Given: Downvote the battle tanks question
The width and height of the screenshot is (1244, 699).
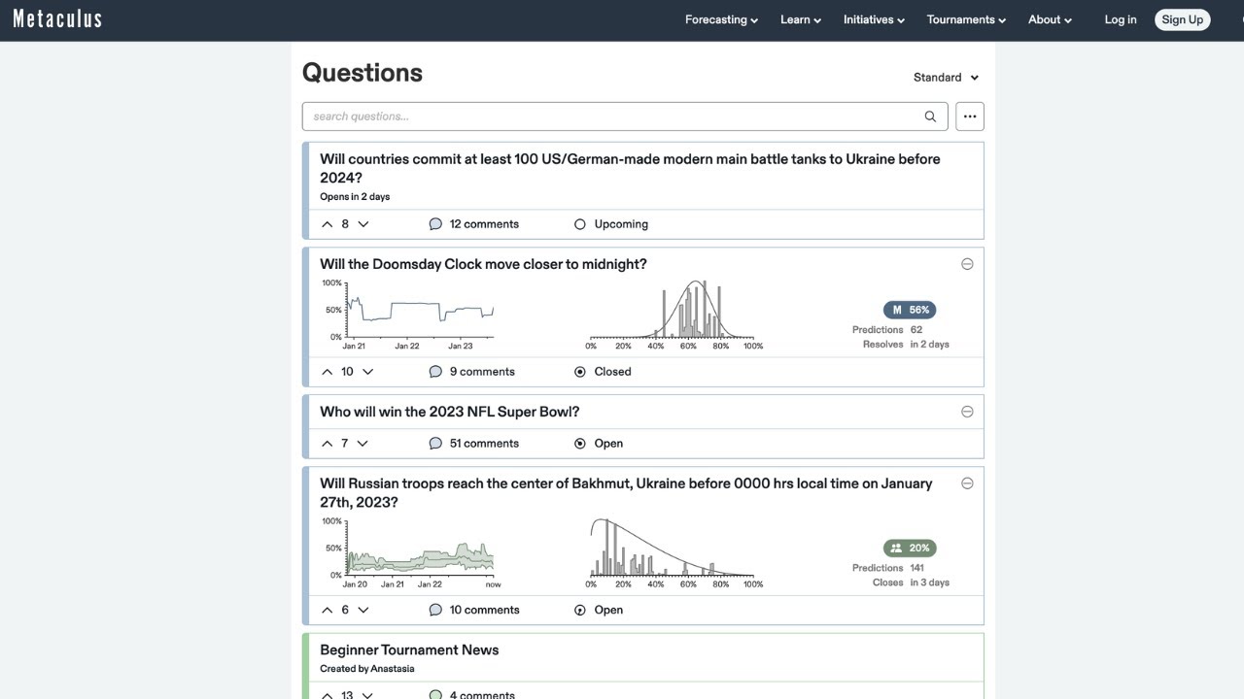Looking at the screenshot, I should tap(363, 224).
